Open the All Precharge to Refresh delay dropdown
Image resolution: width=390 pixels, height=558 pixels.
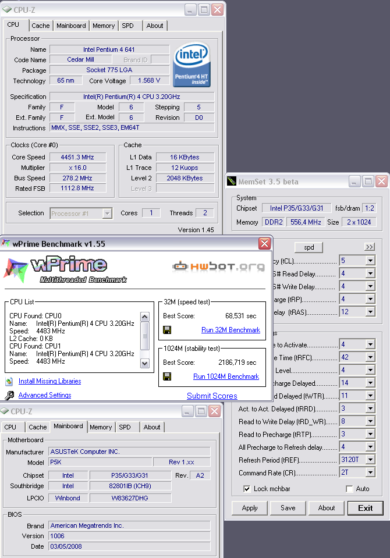(370, 447)
